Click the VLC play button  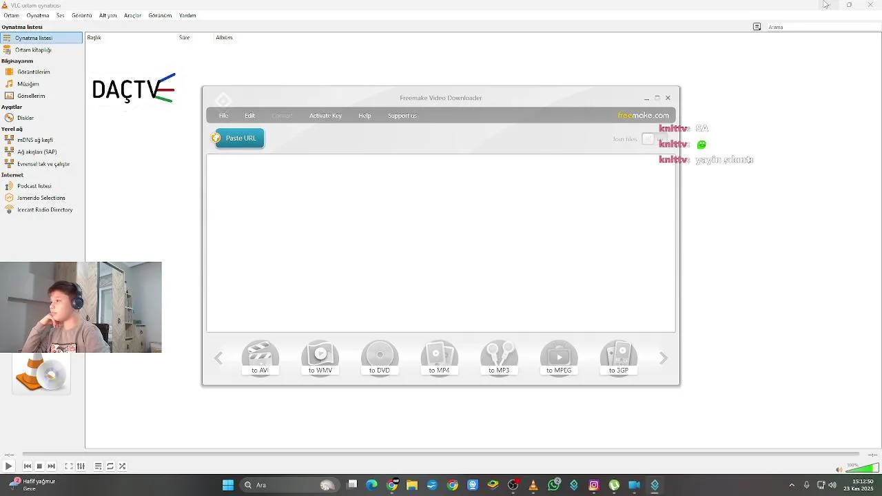[x=8, y=466]
